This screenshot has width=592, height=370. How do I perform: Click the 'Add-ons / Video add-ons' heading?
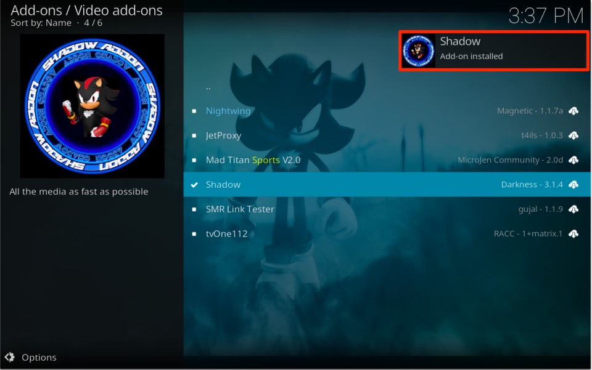point(86,10)
